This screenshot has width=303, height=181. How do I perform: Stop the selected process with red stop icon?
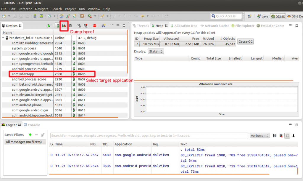(95, 26)
